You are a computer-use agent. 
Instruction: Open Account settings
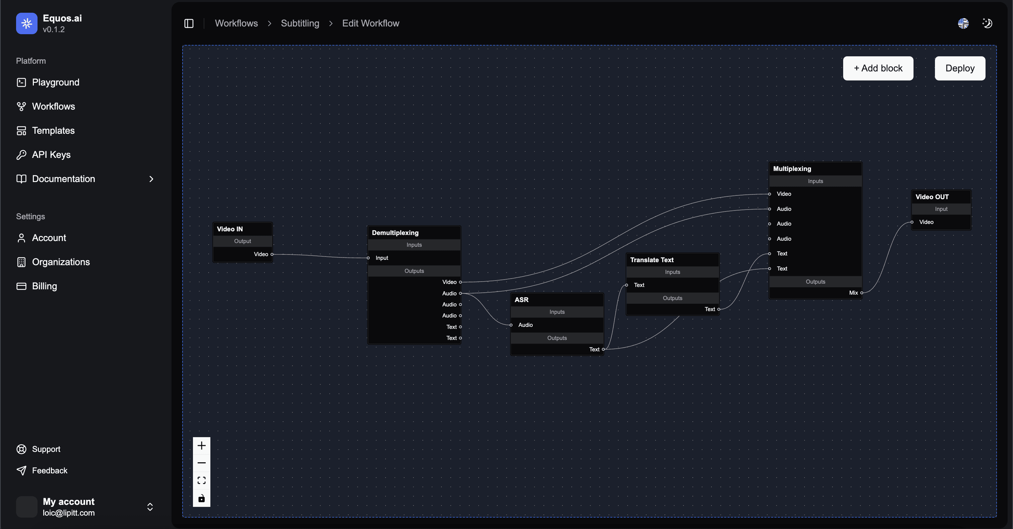coord(49,238)
